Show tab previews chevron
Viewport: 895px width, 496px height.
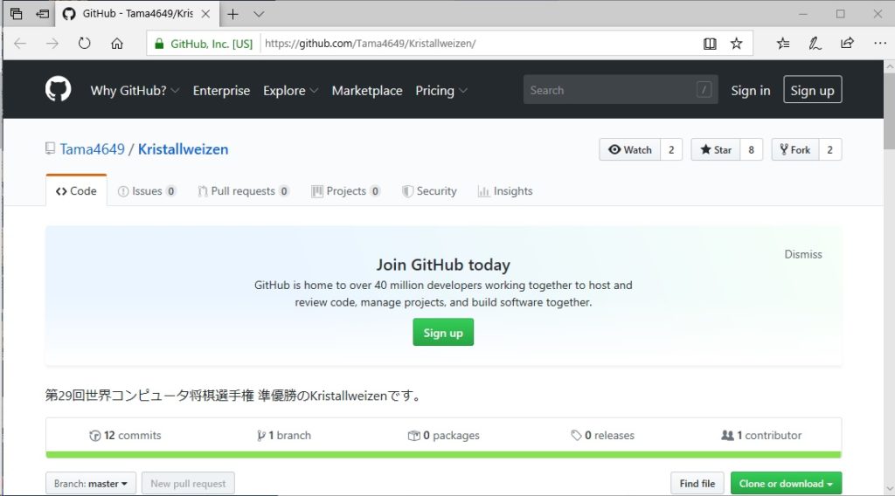click(x=259, y=14)
